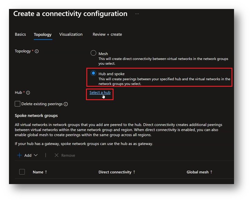Image resolution: width=252 pixels, height=202 pixels.
Task: Tick the Delete existing peerings checkbox
Action: tap(18, 104)
